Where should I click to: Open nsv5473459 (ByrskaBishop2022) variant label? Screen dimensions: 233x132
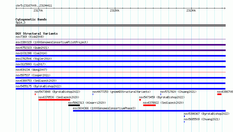click(162, 97)
